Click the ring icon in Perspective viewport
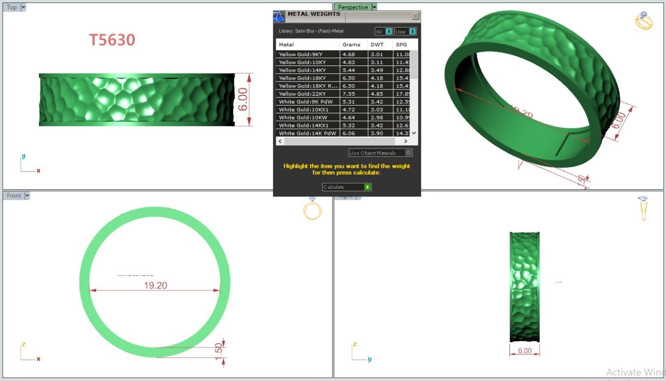Screen dimensions: 666x381 pyautogui.click(x=644, y=21)
